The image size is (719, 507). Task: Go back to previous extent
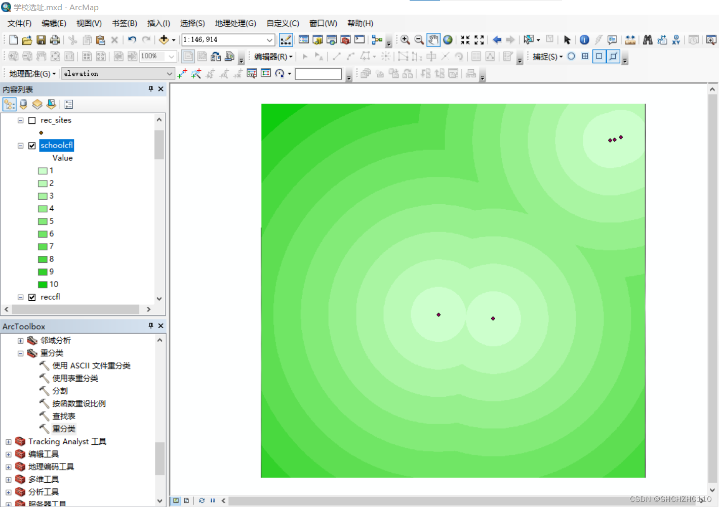coord(497,39)
